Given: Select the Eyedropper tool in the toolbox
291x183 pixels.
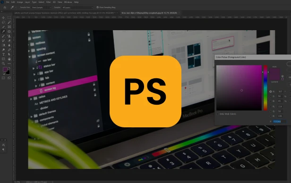Looking at the screenshot, I should (x=3, y=32).
